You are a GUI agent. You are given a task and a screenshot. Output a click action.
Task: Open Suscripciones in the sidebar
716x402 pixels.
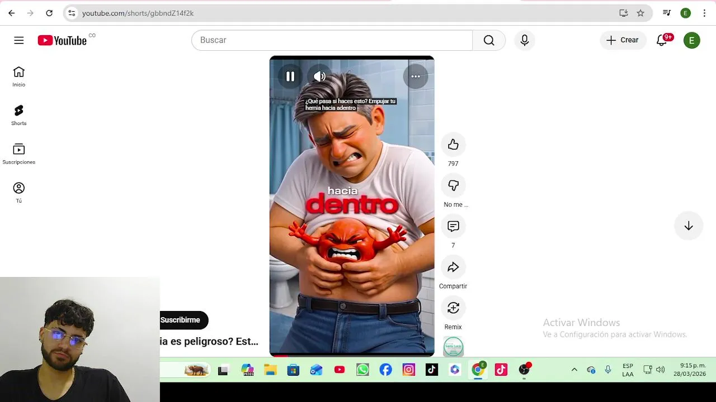[19, 154]
